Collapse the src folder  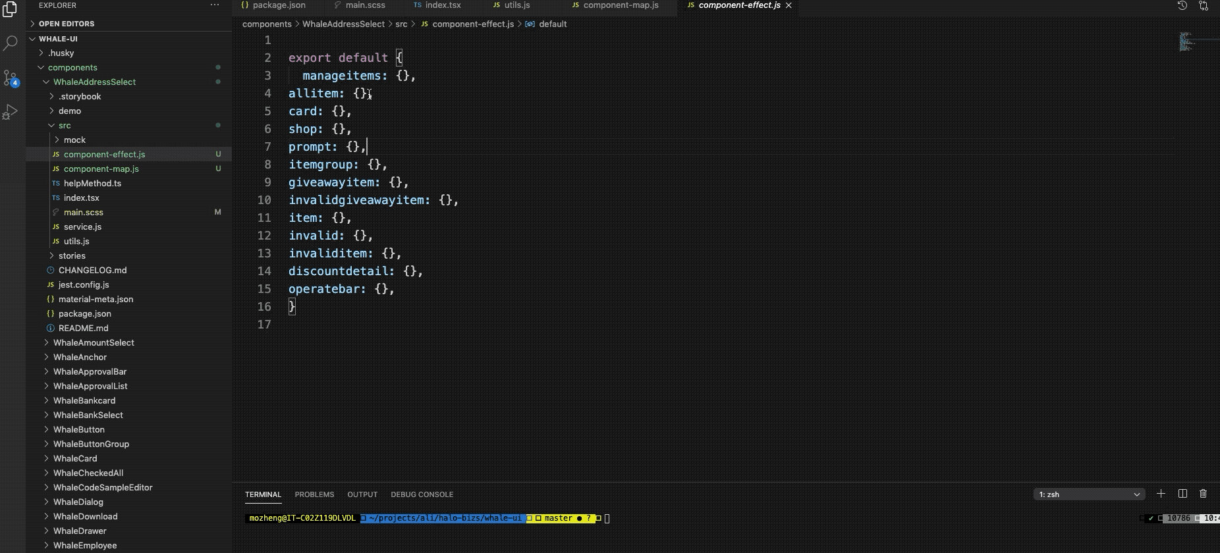point(128,126)
